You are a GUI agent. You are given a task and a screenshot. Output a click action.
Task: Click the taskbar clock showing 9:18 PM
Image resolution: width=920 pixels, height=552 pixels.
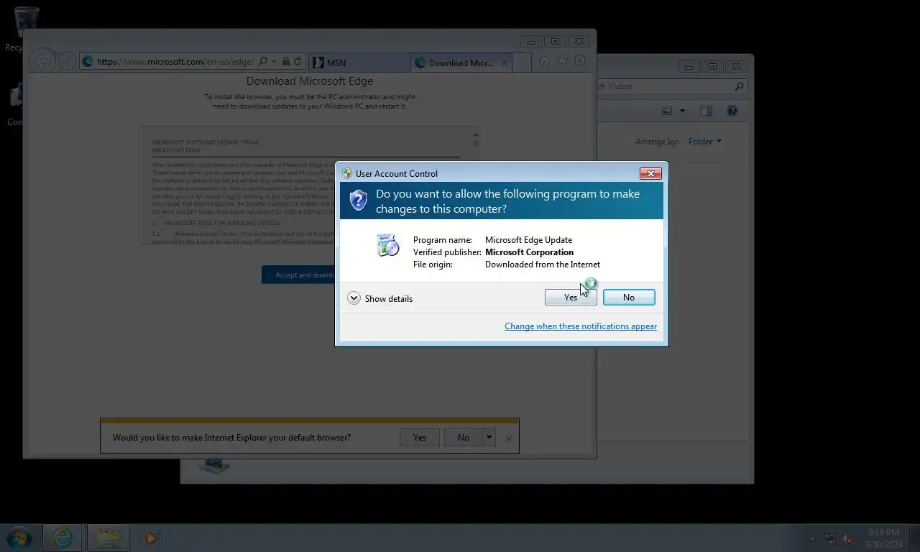[884, 538]
